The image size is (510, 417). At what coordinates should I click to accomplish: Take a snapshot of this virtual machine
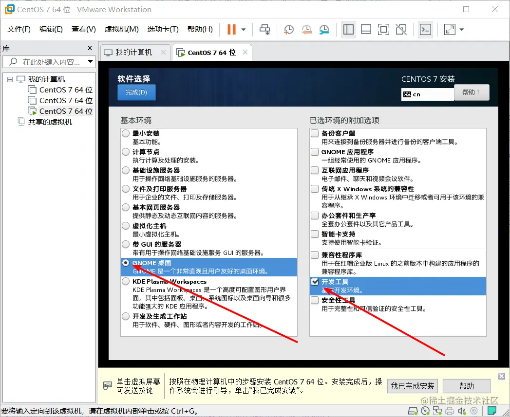[288, 30]
